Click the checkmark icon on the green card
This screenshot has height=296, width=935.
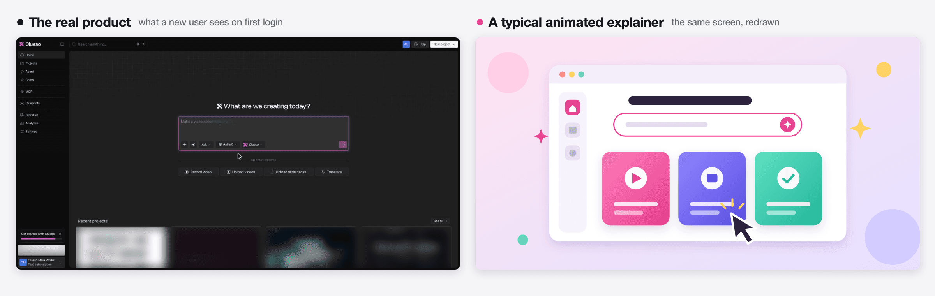click(x=789, y=178)
